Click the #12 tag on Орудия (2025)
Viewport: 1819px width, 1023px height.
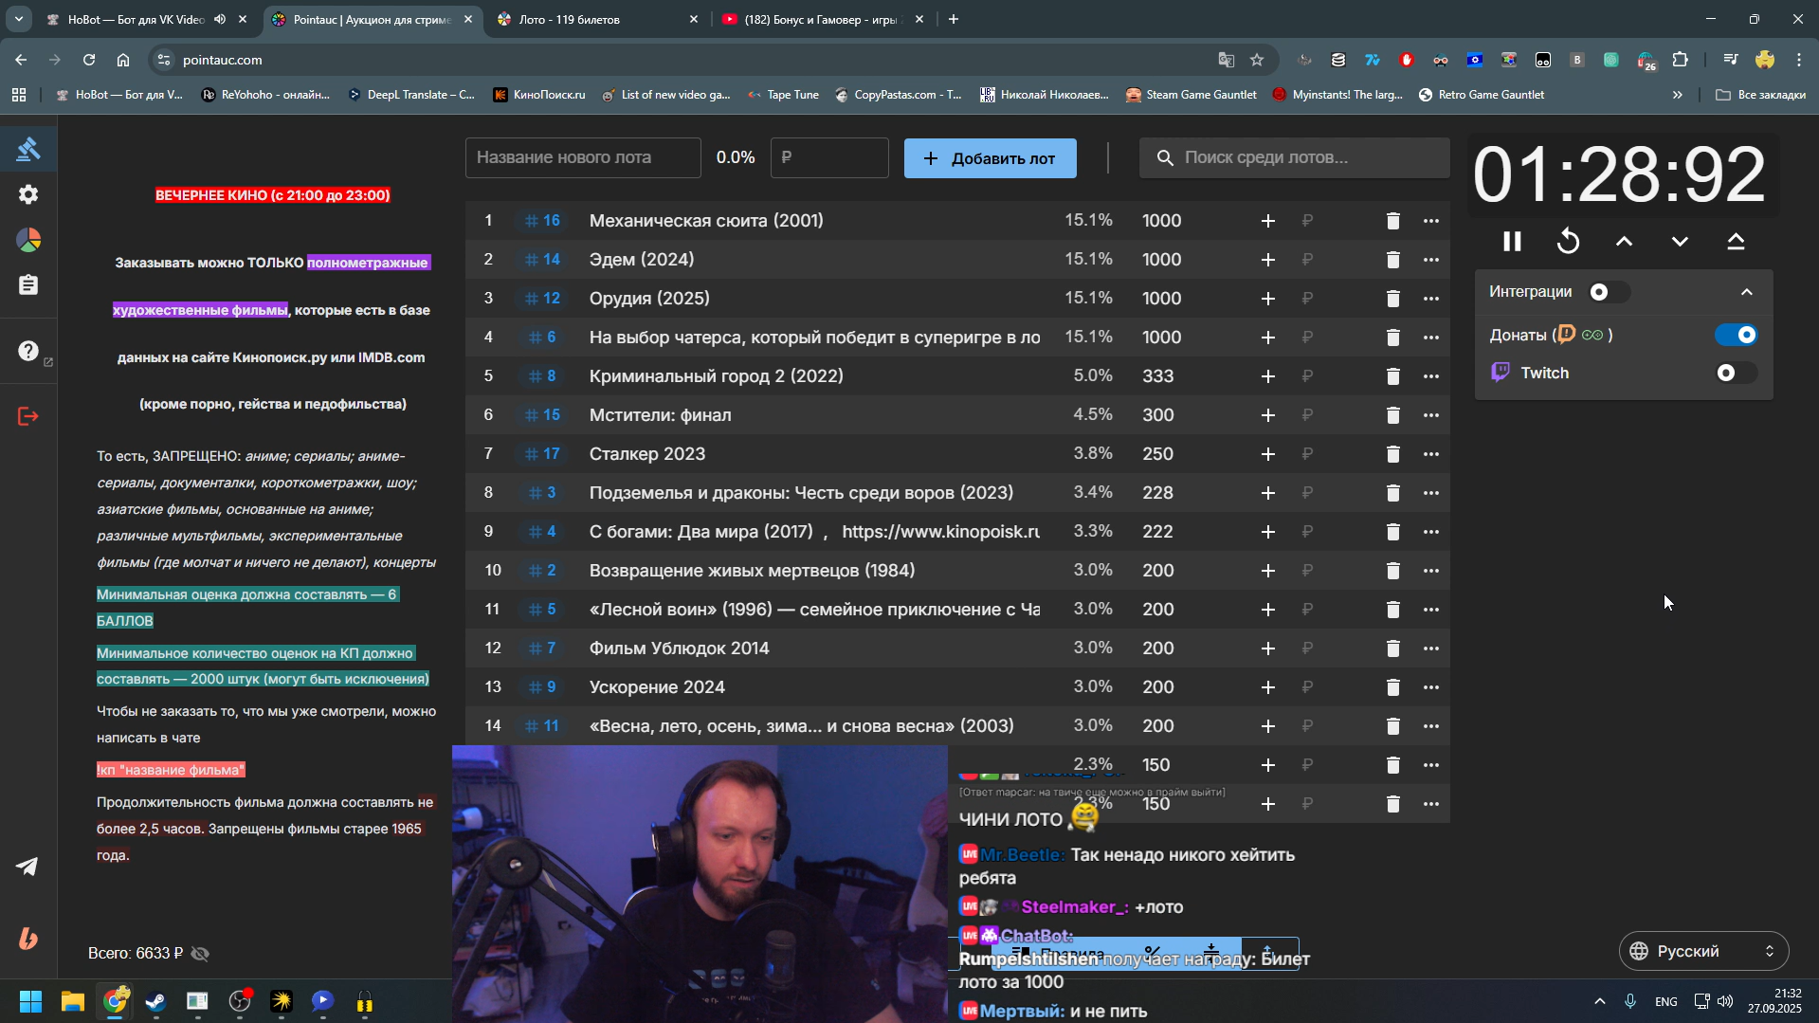point(542,299)
